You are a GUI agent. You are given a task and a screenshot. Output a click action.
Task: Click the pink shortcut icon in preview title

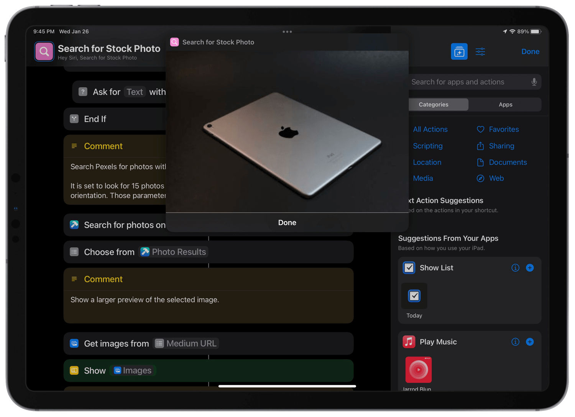(174, 42)
